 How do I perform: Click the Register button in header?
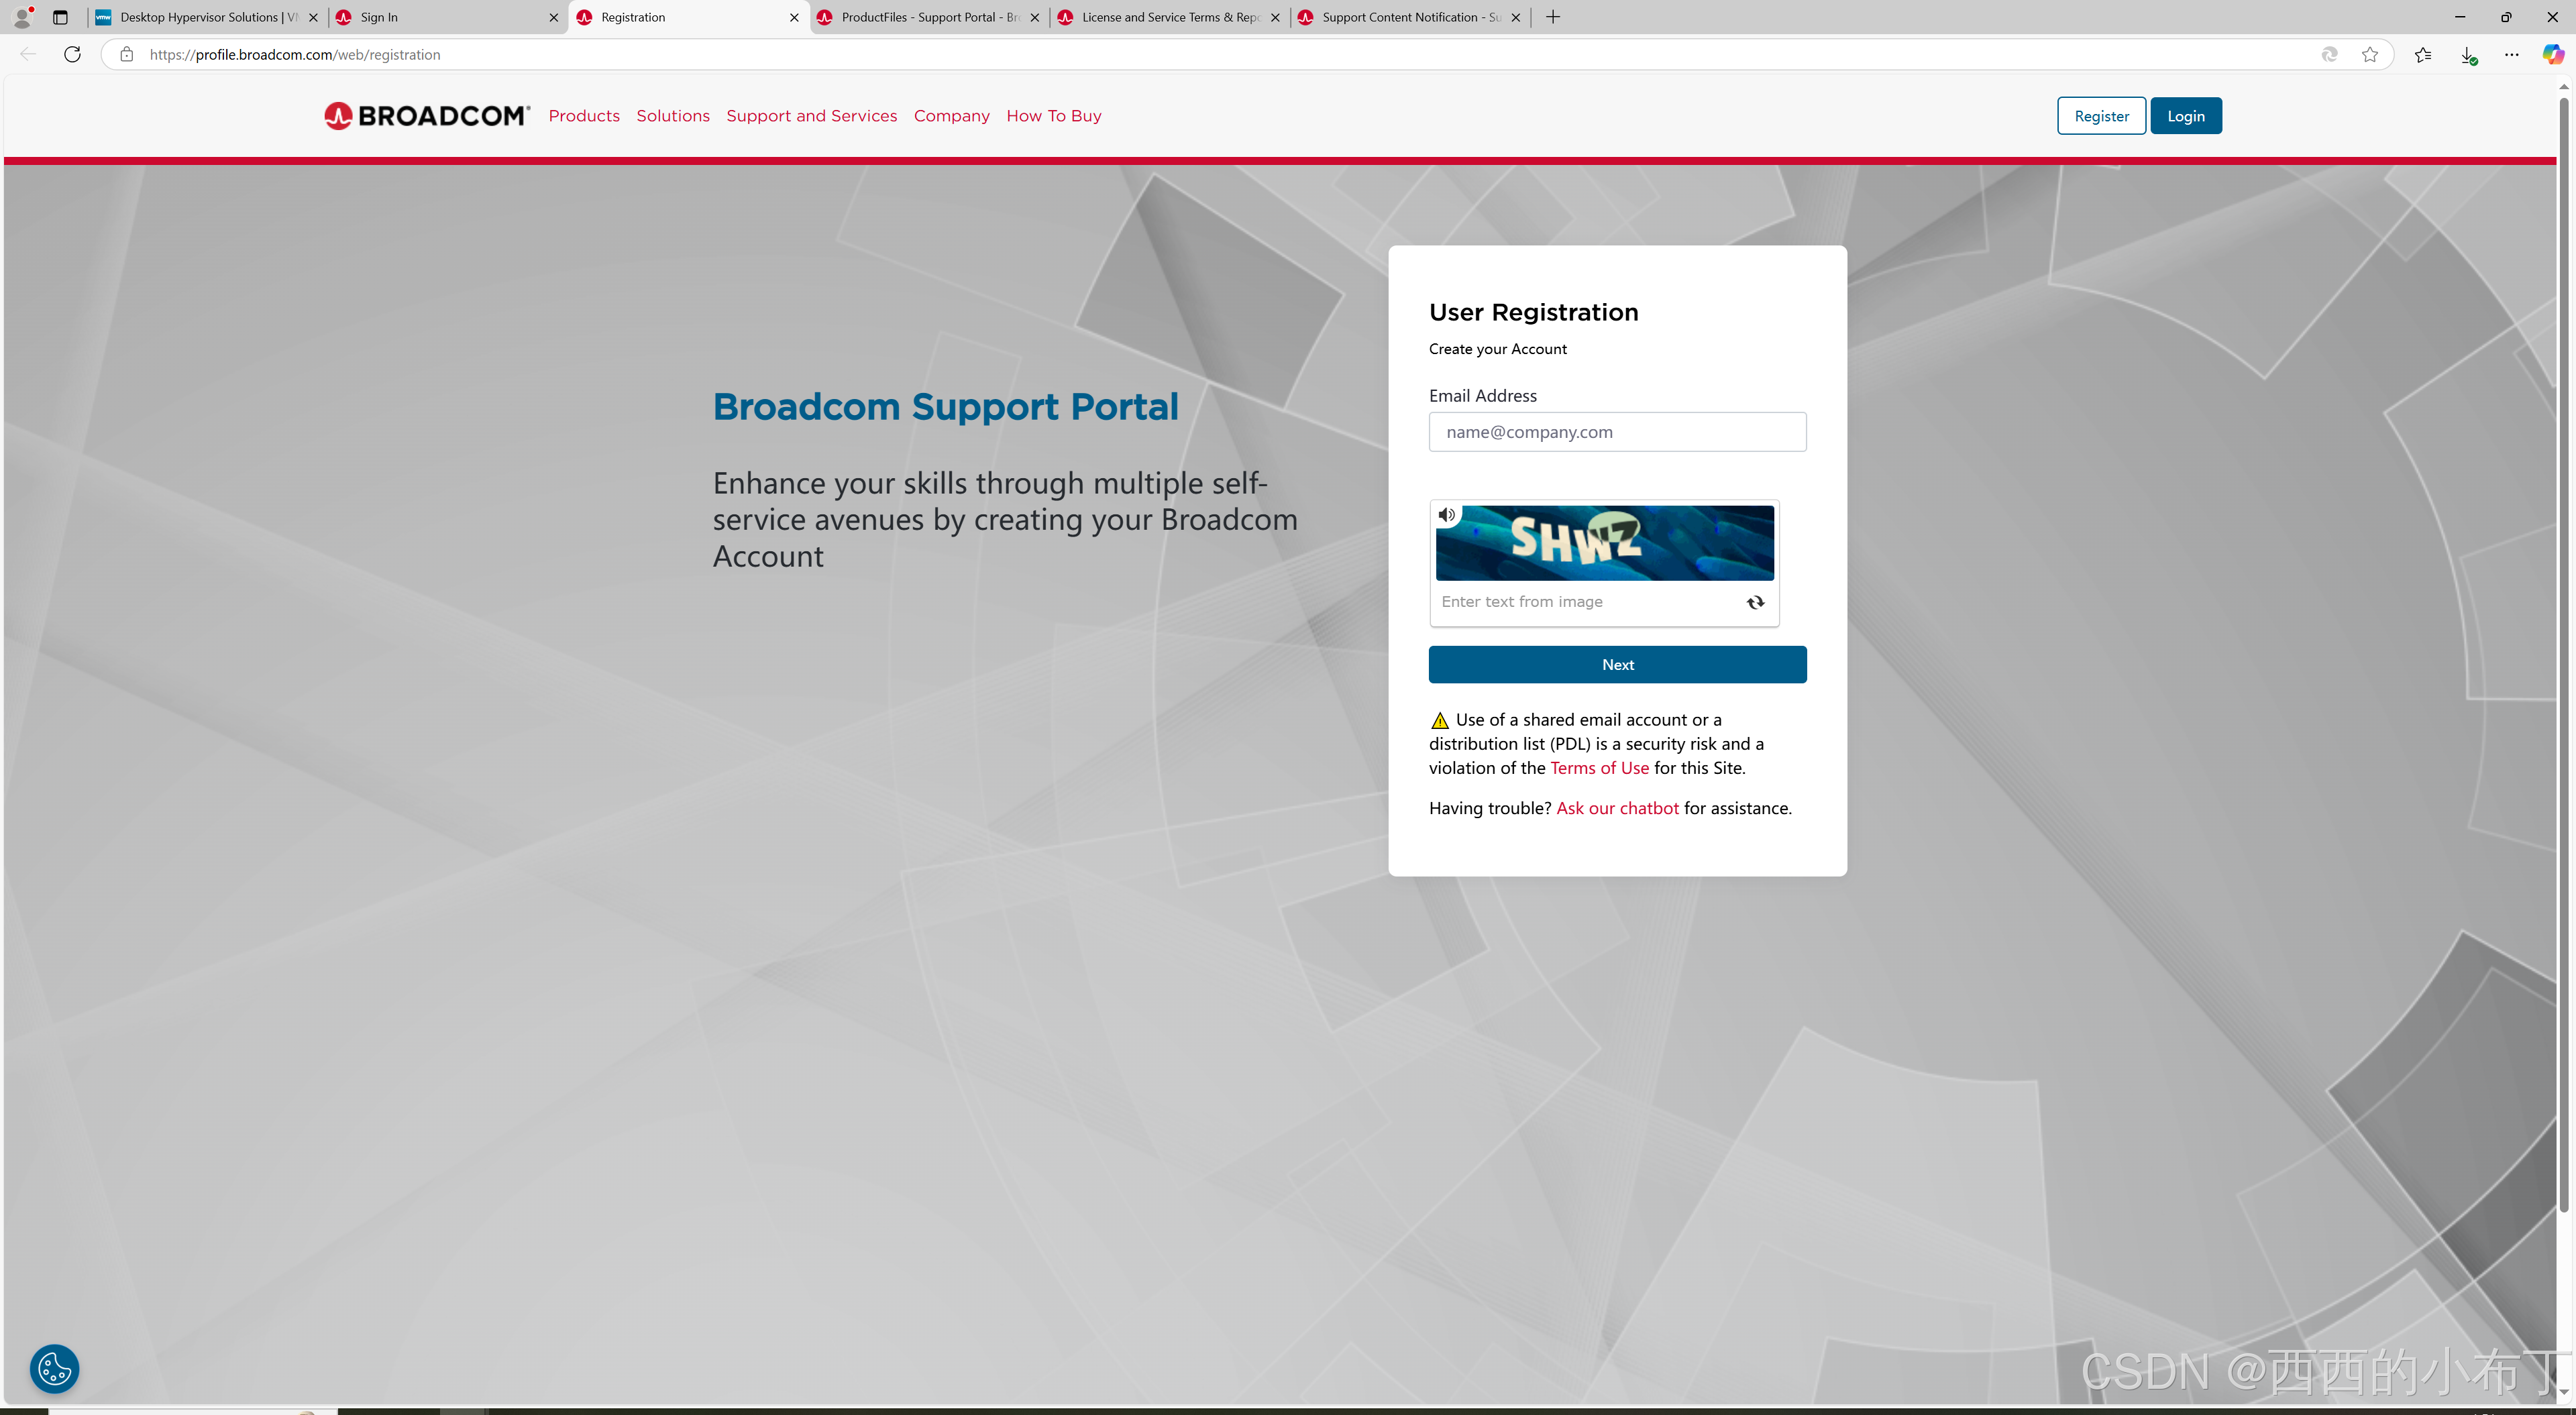tap(2101, 116)
